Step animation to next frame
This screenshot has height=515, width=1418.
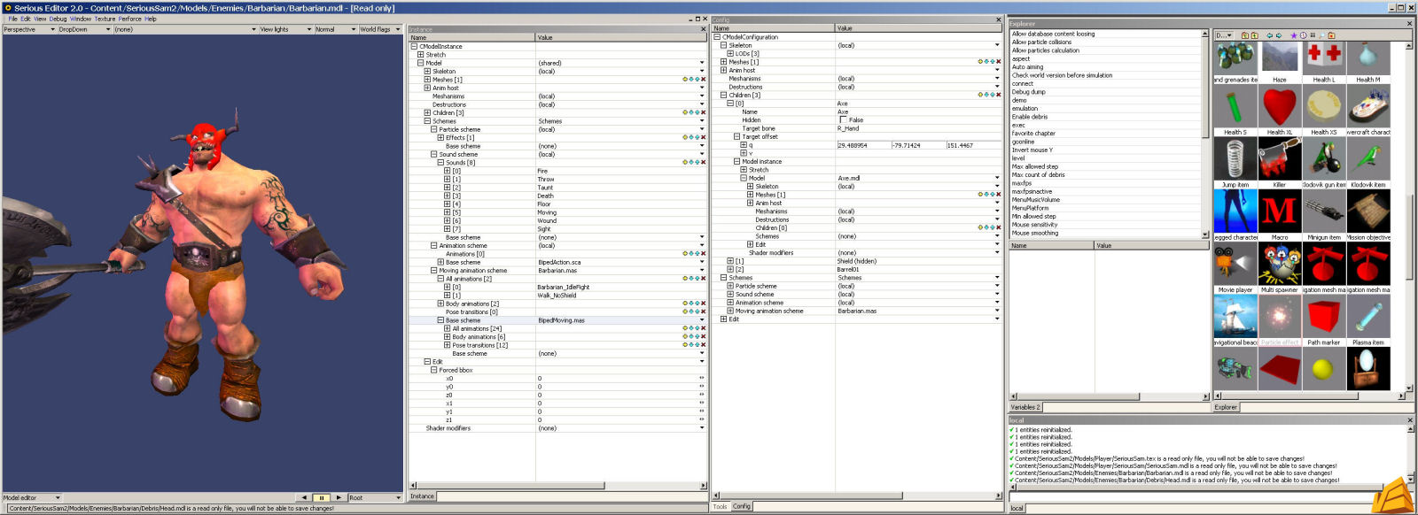coord(339,497)
